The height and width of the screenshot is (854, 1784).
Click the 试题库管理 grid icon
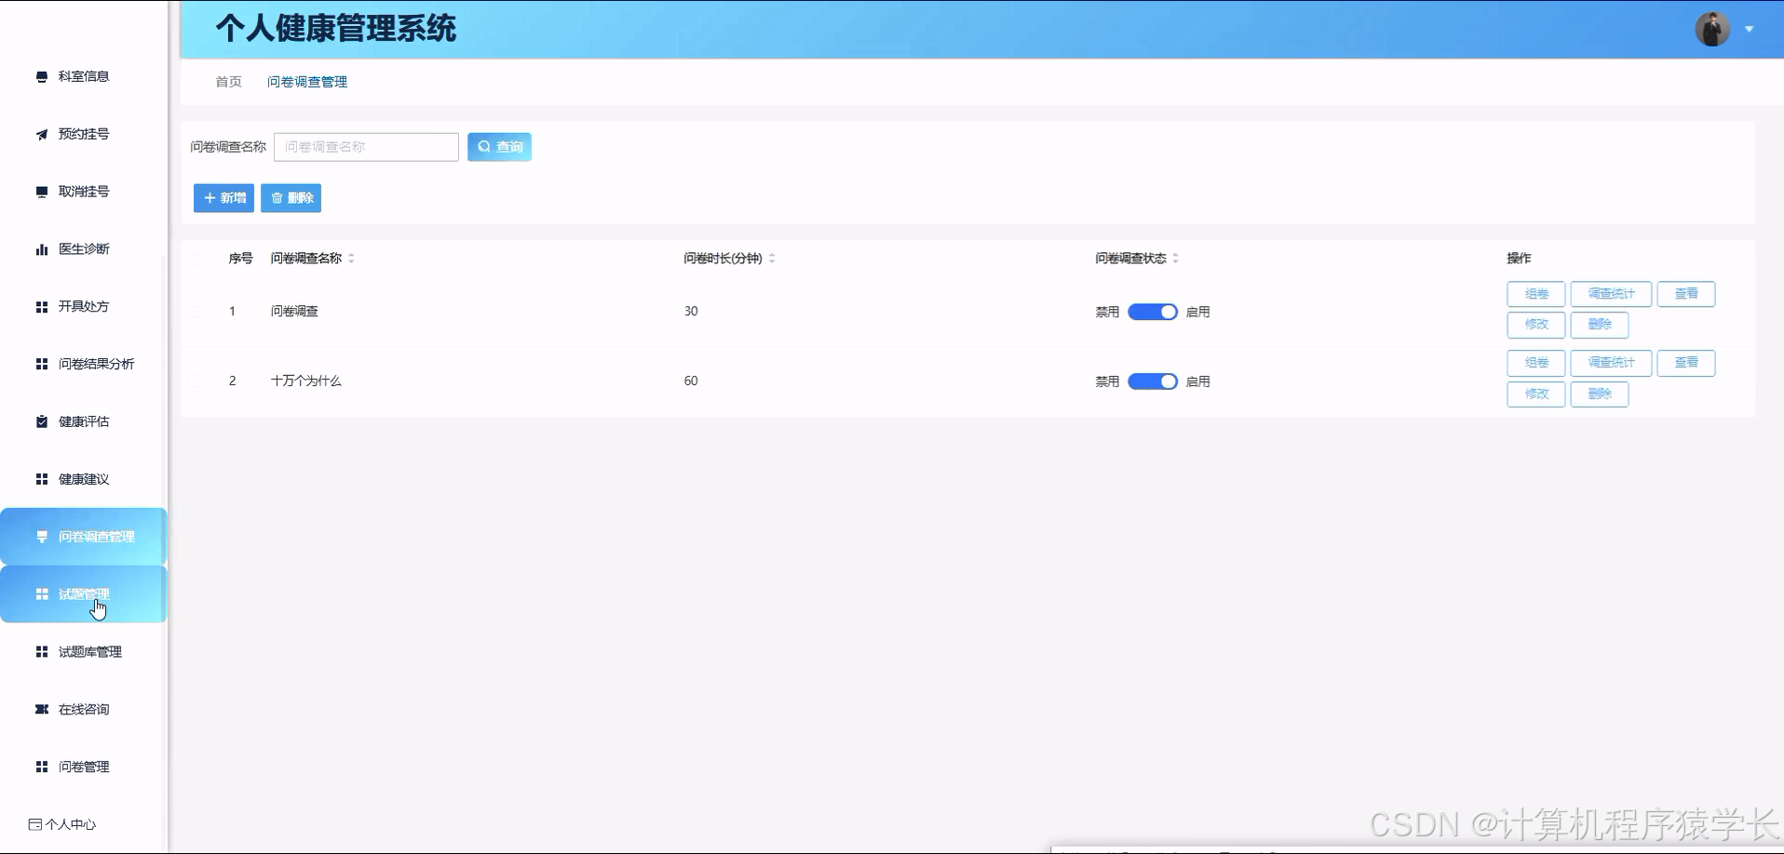pos(42,652)
